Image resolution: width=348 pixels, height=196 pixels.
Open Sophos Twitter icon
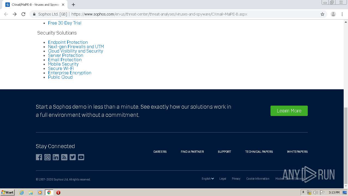[73, 157]
